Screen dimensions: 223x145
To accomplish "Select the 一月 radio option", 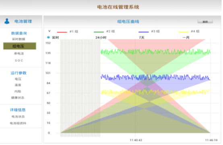I will point(179,37).
